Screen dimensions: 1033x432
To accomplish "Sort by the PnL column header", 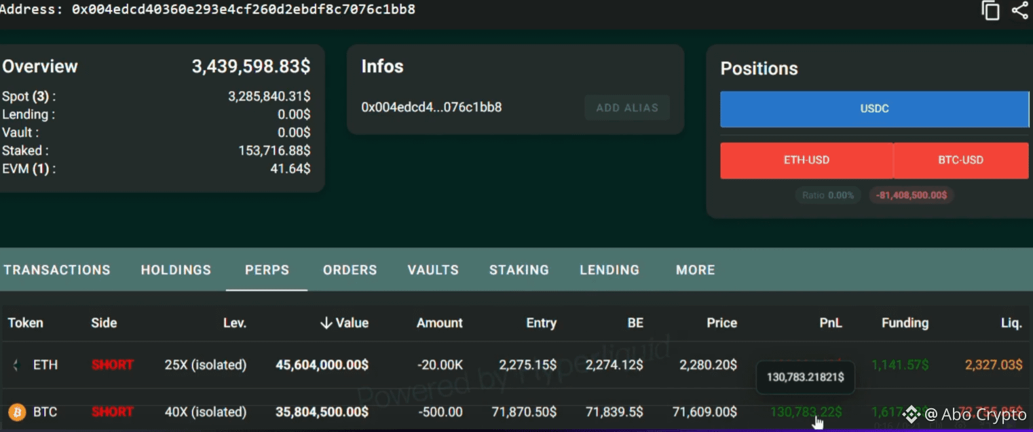I will click(831, 323).
